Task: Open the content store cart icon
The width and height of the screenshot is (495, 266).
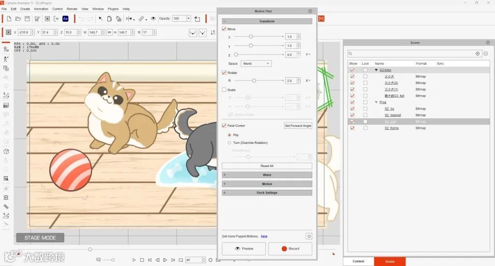Action: tap(37, 19)
